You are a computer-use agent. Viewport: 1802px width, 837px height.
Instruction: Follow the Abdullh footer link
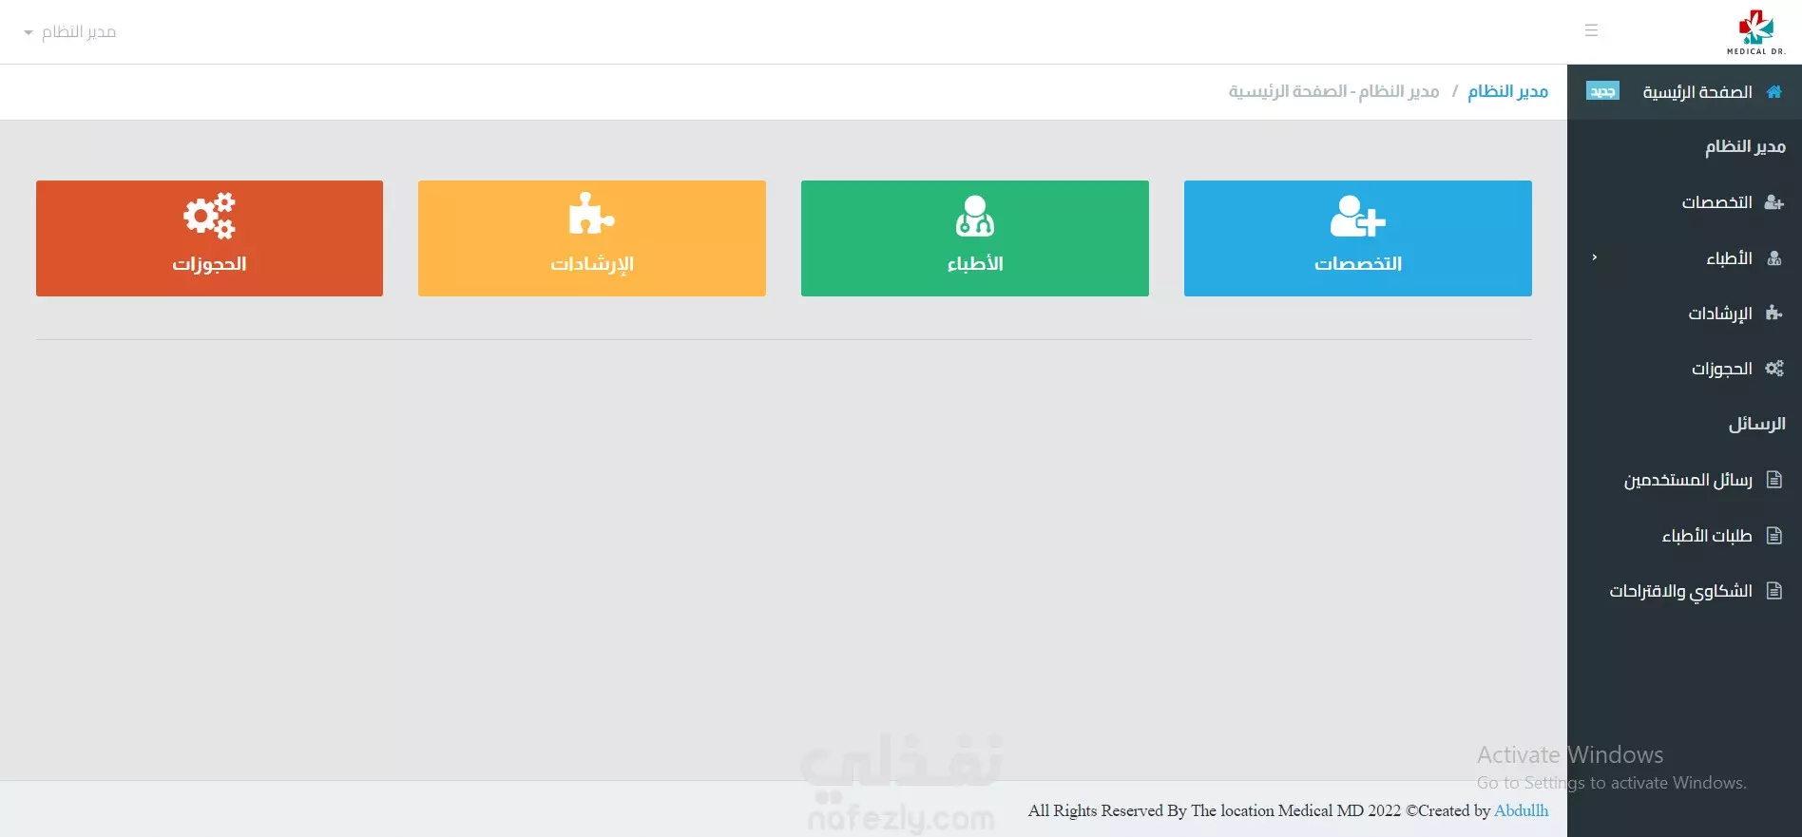(x=1521, y=810)
